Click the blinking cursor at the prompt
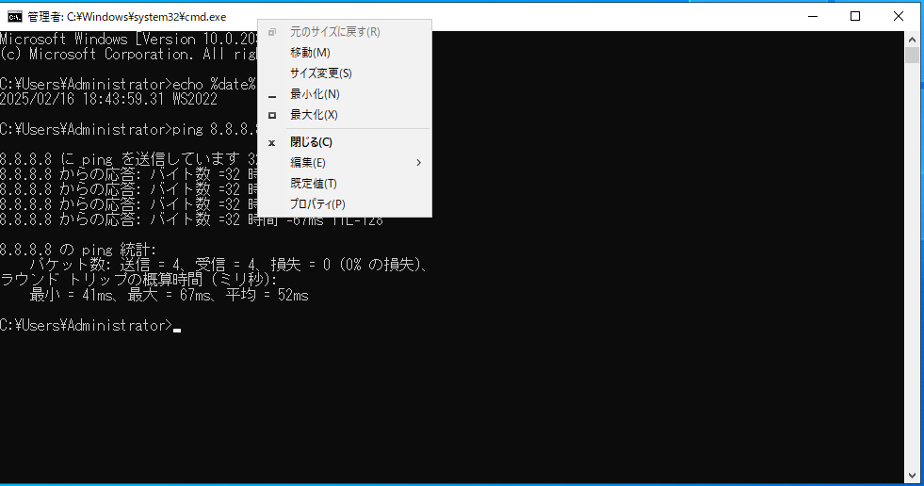This screenshot has height=486, width=924. [x=177, y=327]
